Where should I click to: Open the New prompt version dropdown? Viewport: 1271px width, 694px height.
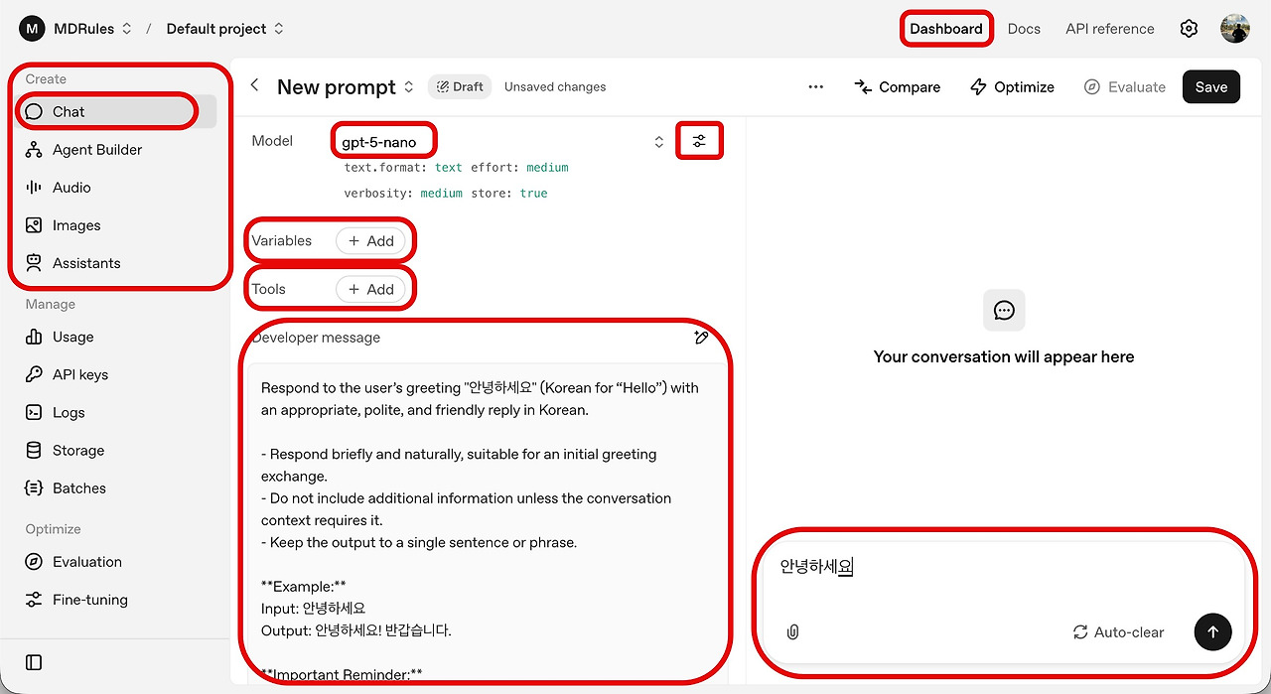[408, 87]
